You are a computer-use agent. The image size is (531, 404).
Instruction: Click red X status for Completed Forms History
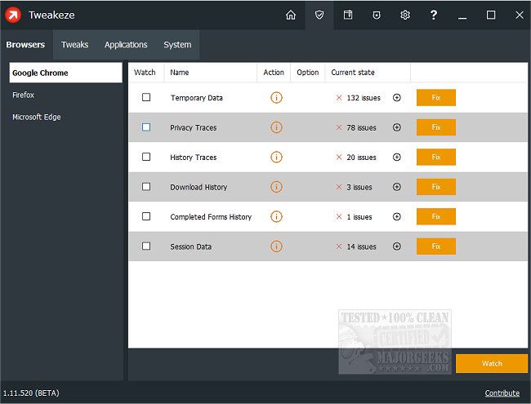[x=339, y=216]
